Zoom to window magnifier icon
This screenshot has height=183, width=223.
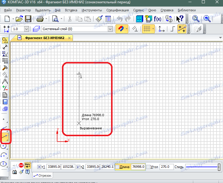pyautogui.click(x=196, y=19)
